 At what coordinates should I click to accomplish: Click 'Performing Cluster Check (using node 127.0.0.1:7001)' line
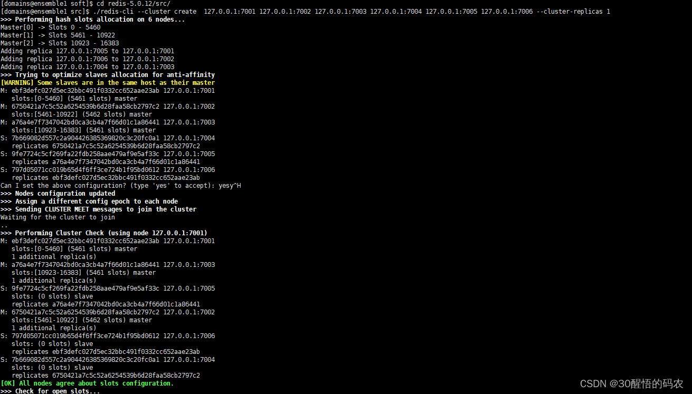(x=104, y=233)
